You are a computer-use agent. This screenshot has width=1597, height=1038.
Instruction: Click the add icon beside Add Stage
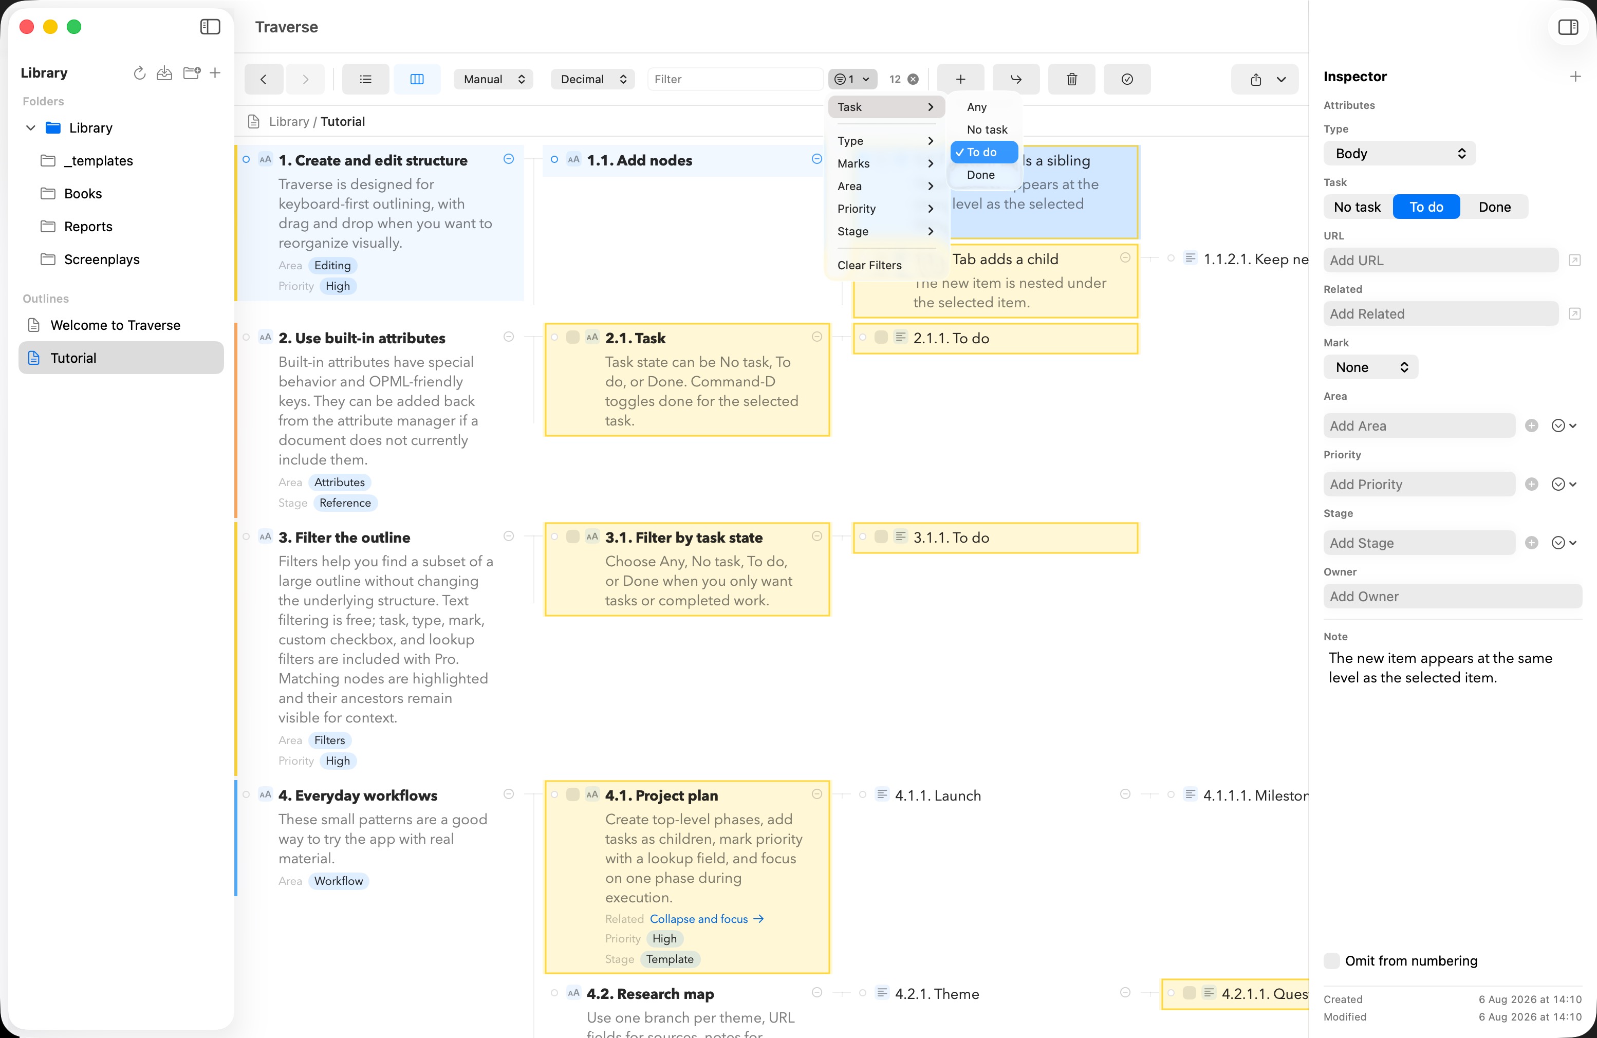click(x=1531, y=543)
